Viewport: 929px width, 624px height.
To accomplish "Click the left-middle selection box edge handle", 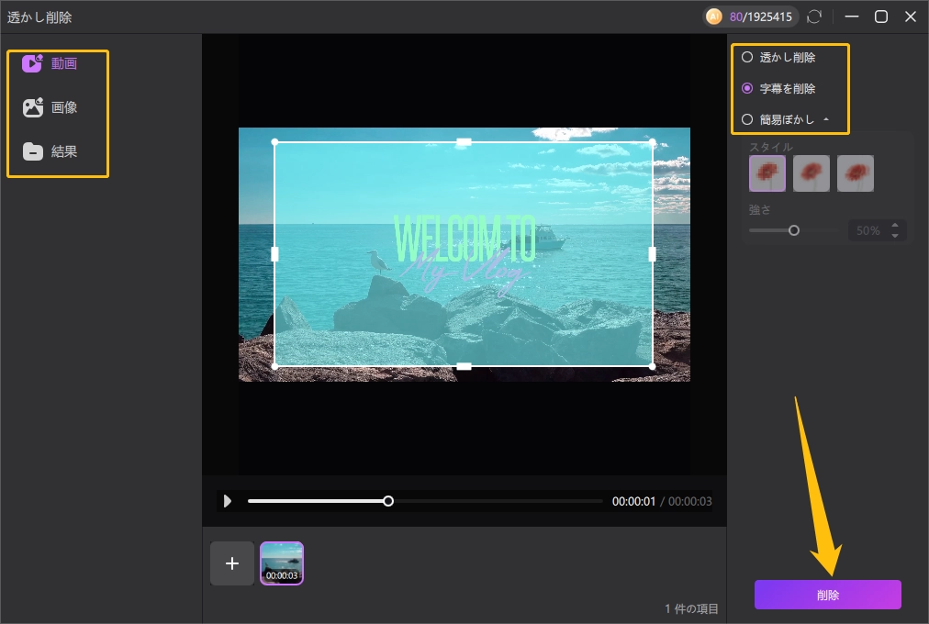I will click(x=274, y=254).
